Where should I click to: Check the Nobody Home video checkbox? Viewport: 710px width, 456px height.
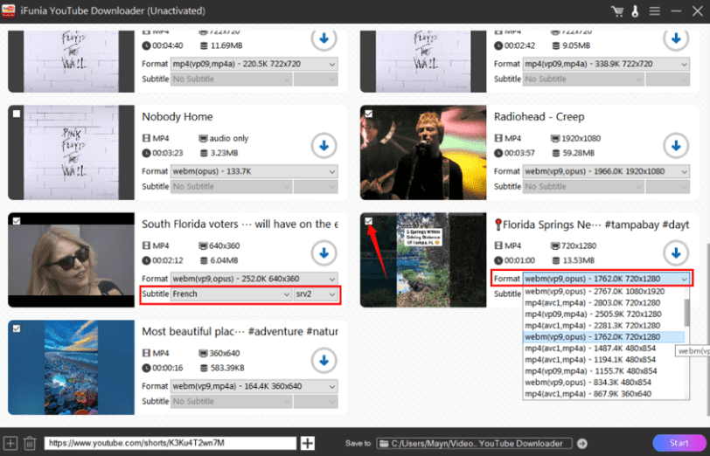pos(16,114)
